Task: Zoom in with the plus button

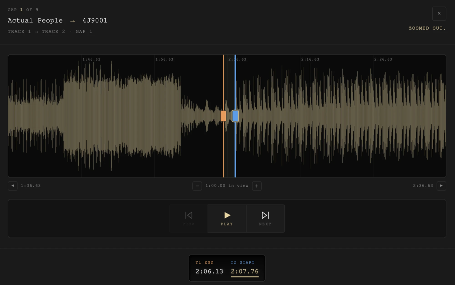Action: point(257,186)
